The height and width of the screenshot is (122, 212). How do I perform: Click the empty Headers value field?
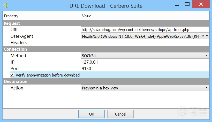click(x=145, y=43)
